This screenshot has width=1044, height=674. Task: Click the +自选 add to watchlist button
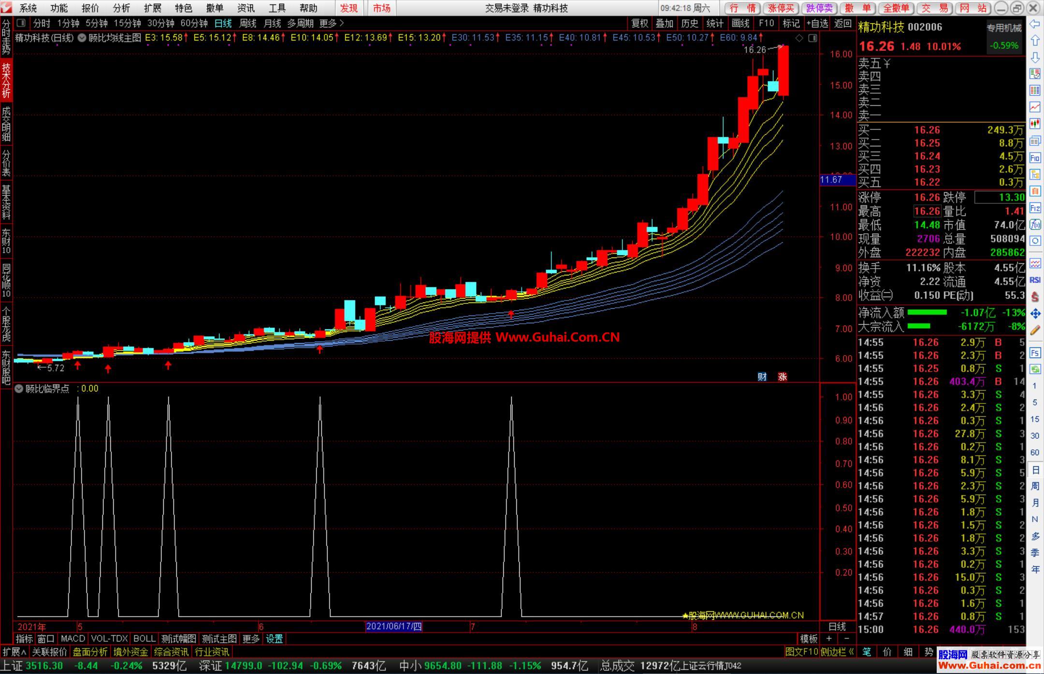pos(817,23)
